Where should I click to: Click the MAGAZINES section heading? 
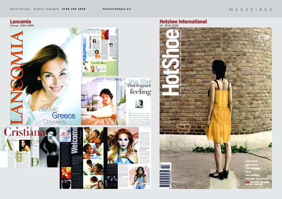[x=250, y=10]
